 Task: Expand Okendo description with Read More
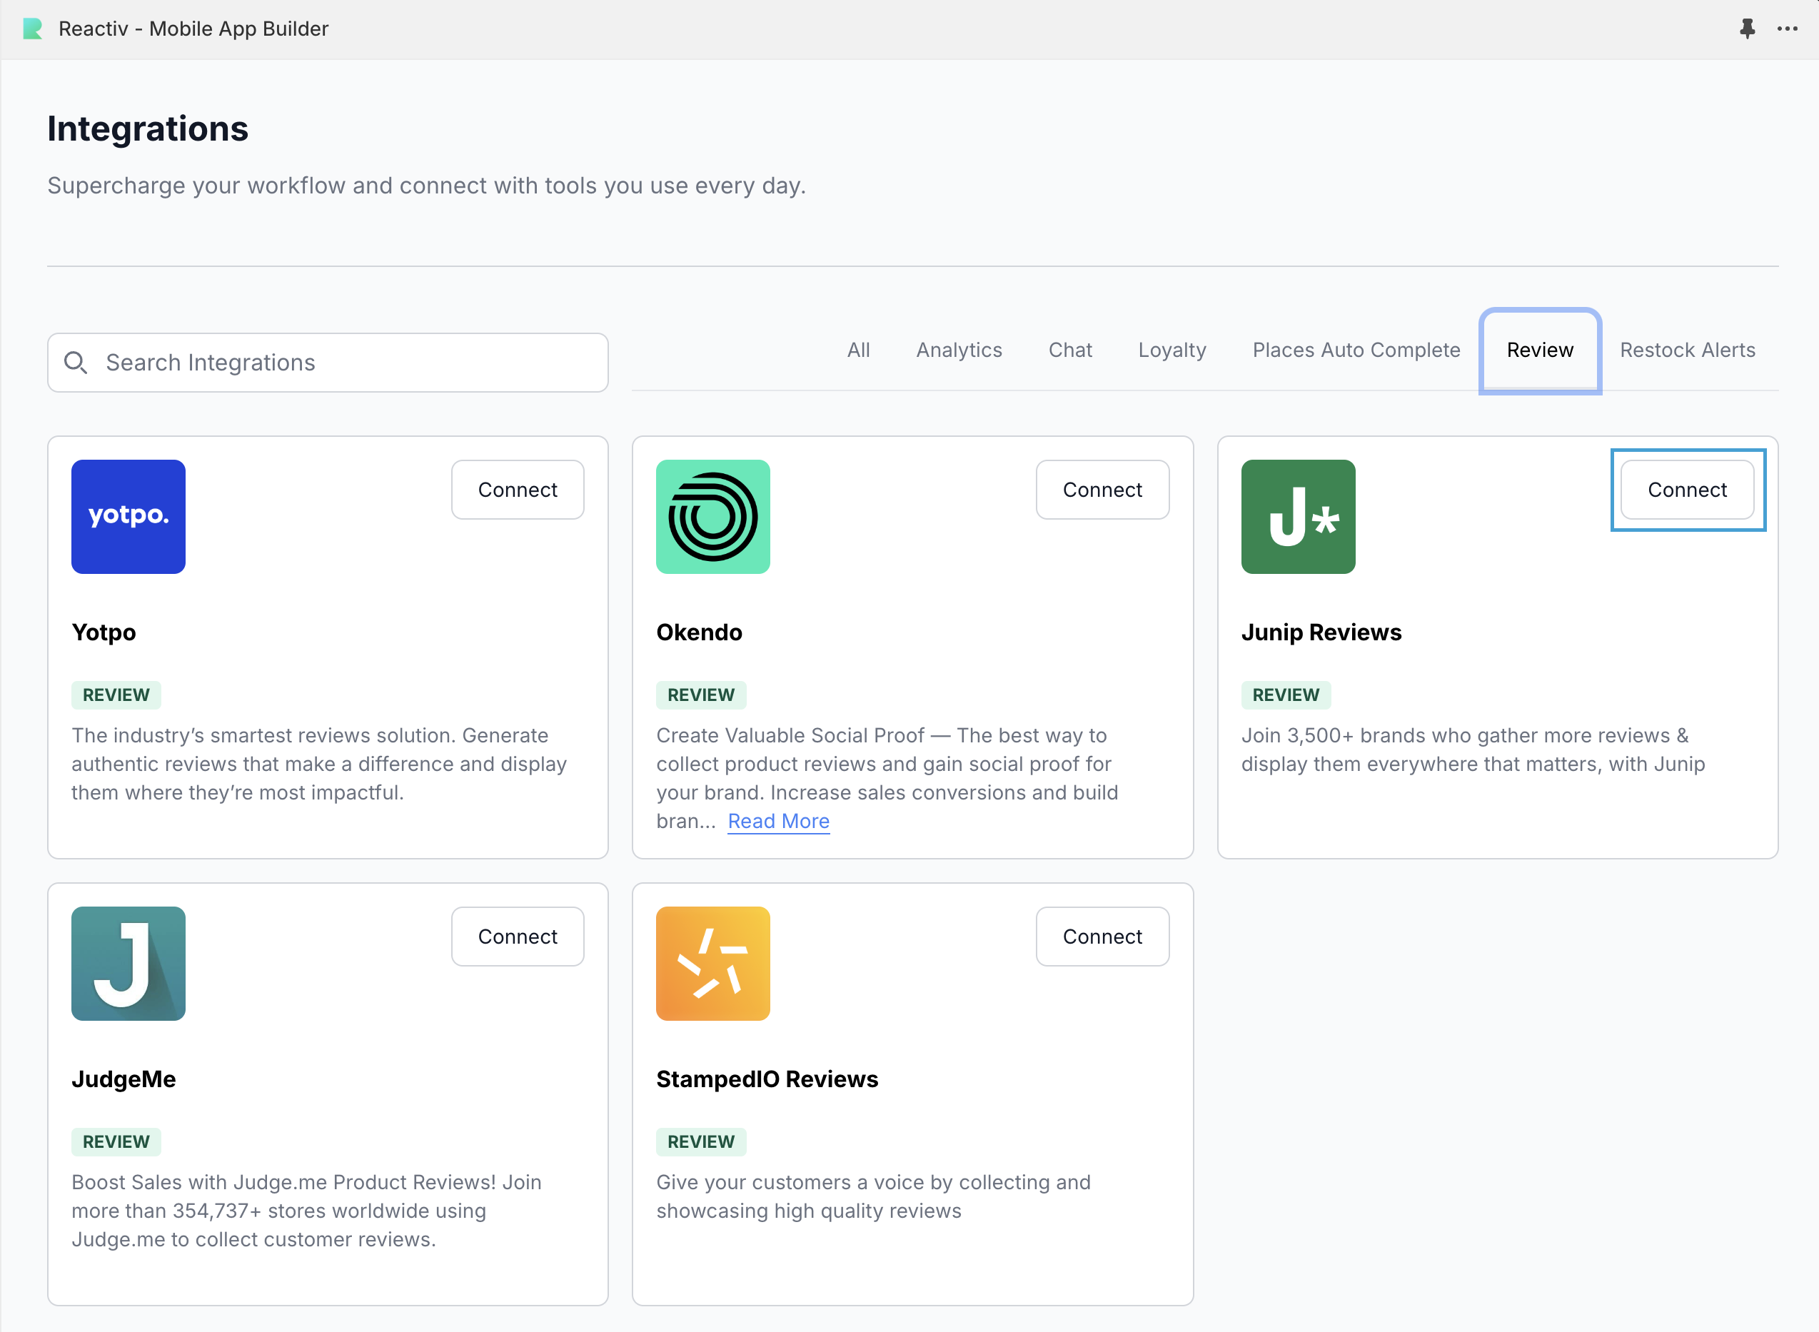pos(778,821)
